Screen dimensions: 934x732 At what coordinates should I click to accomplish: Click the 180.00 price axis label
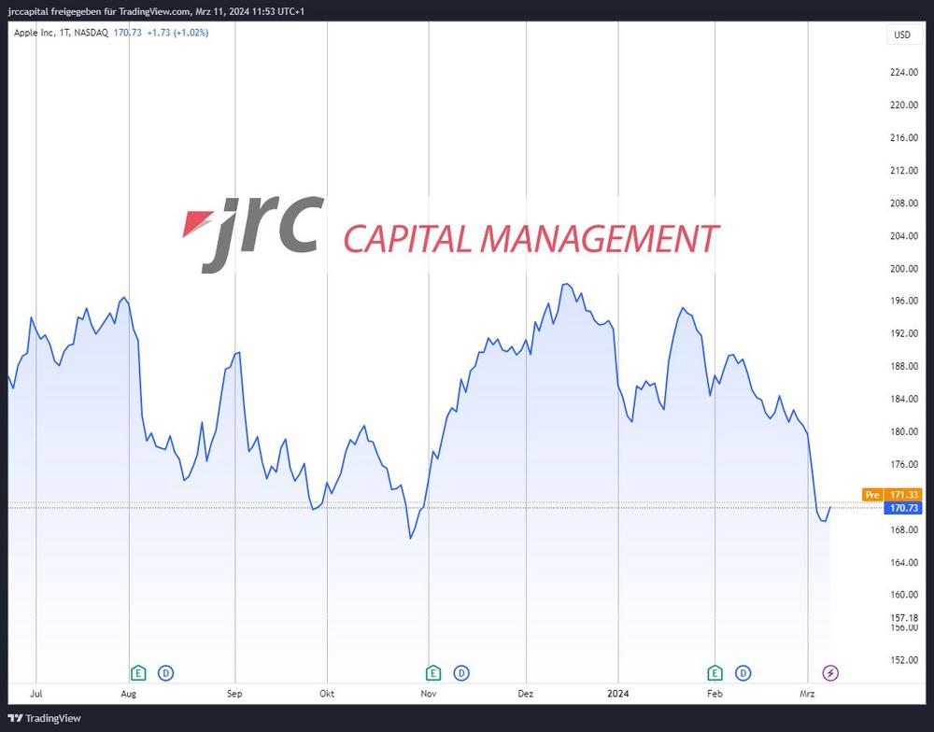point(903,431)
